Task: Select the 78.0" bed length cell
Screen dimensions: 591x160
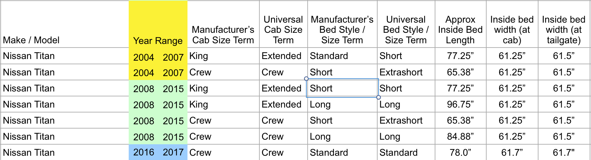Action: coord(460,152)
